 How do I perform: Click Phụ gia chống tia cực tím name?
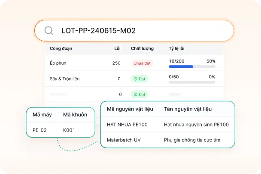point(192,140)
